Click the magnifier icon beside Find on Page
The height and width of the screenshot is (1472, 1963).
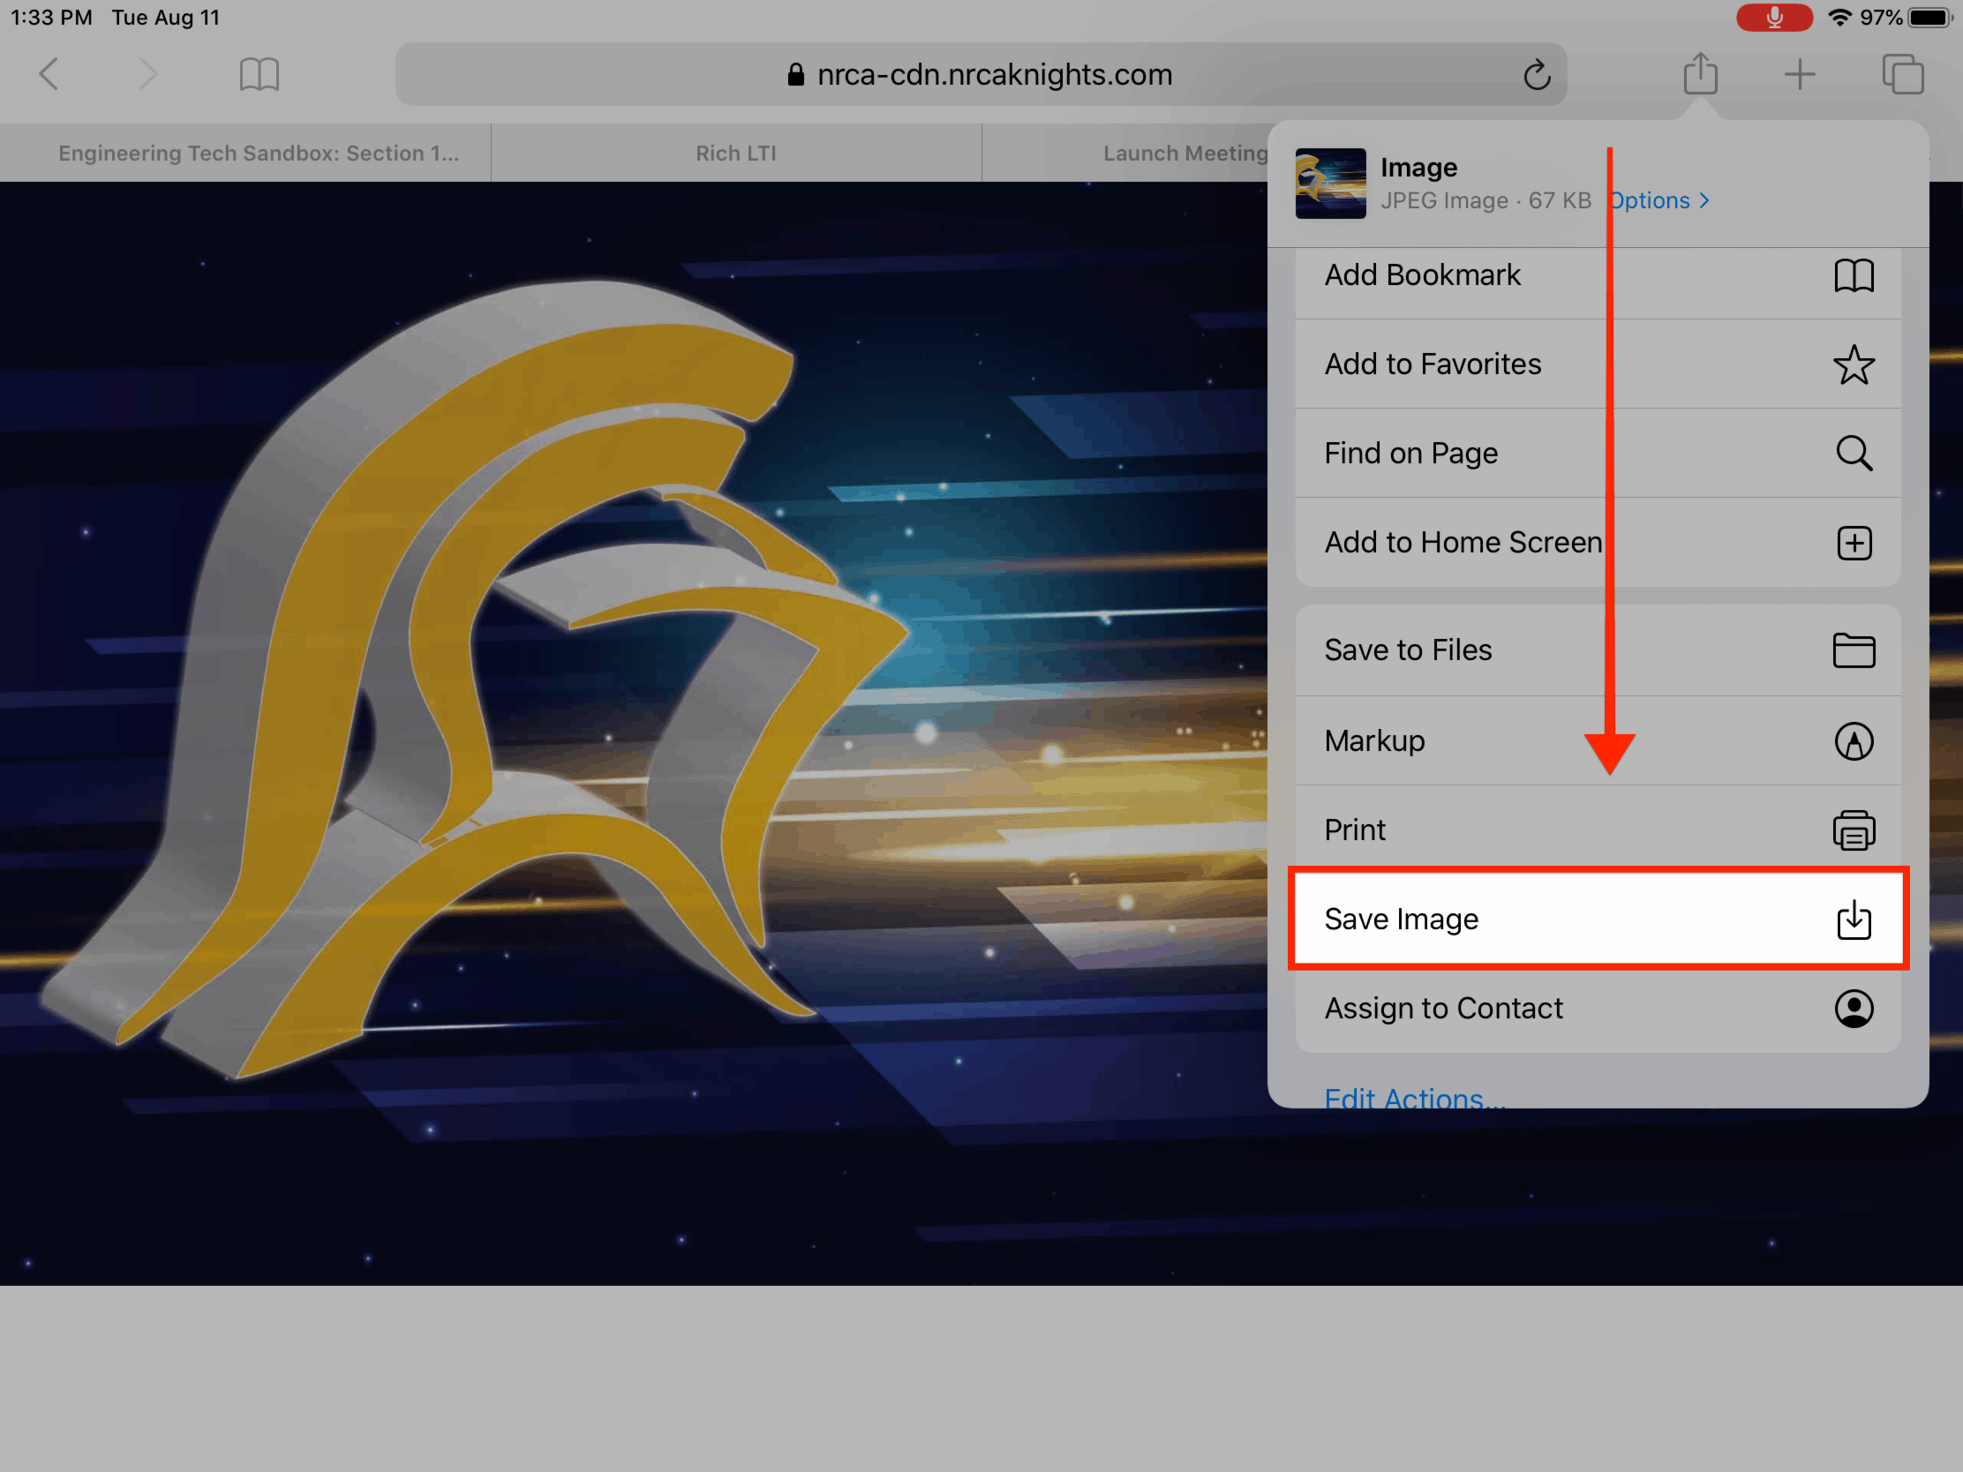click(1854, 454)
